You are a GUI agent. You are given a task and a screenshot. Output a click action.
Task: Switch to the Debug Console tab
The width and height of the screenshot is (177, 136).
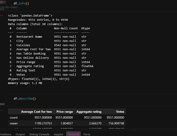tap(39, 134)
